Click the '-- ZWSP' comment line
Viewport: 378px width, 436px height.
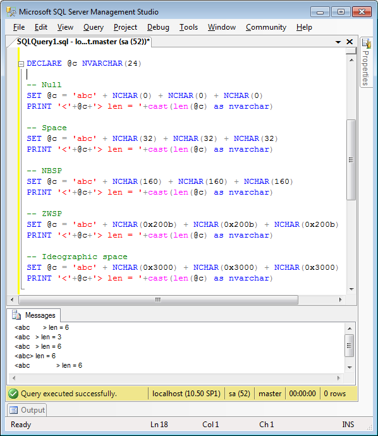[x=44, y=214]
